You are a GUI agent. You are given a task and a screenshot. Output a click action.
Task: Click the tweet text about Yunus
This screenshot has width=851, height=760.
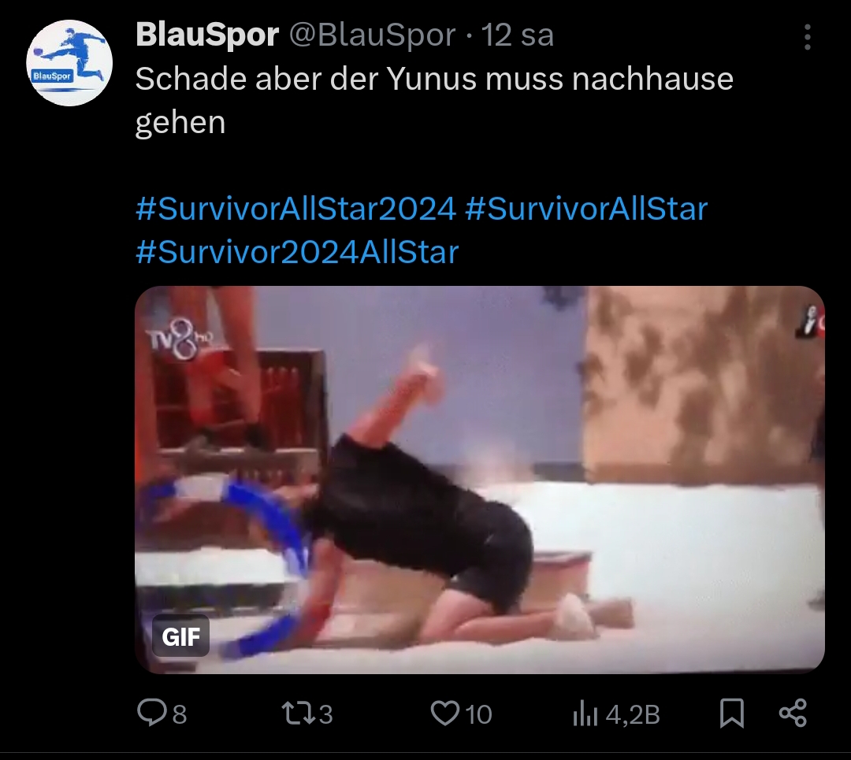point(434,100)
